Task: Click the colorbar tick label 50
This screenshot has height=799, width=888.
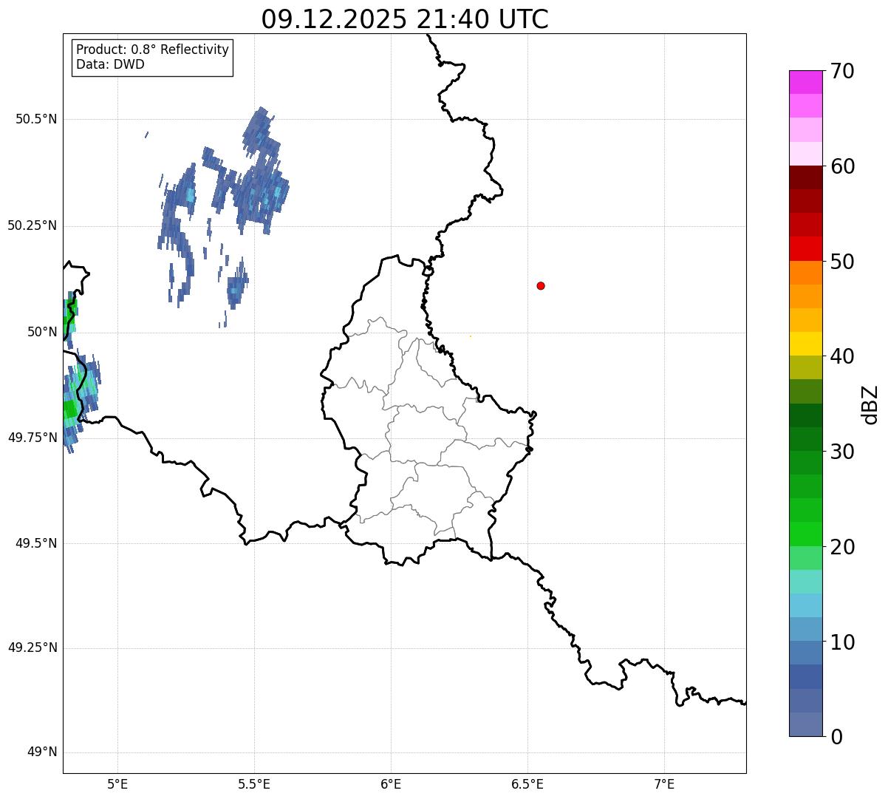Action: pos(842,262)
